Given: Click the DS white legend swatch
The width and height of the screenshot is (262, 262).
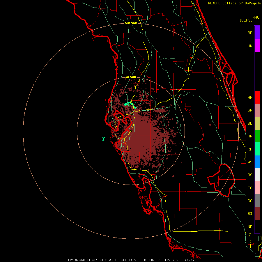Looking at the screenshot, I should [x=257, y=175].
